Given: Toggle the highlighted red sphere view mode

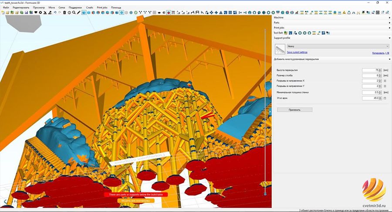Looking at the screenshot, I should click(x=169, y=13).
